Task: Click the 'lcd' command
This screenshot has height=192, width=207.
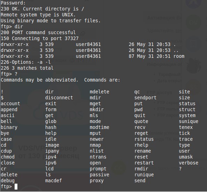Action: click(49, 169)
